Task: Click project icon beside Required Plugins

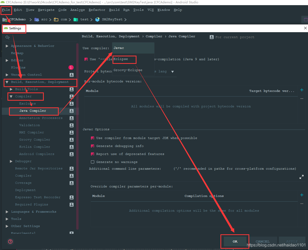Action: pos(72,205)
